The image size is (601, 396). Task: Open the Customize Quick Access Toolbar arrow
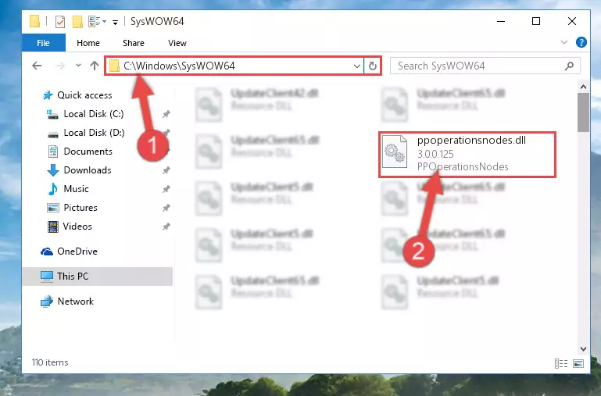click(115, 23)
